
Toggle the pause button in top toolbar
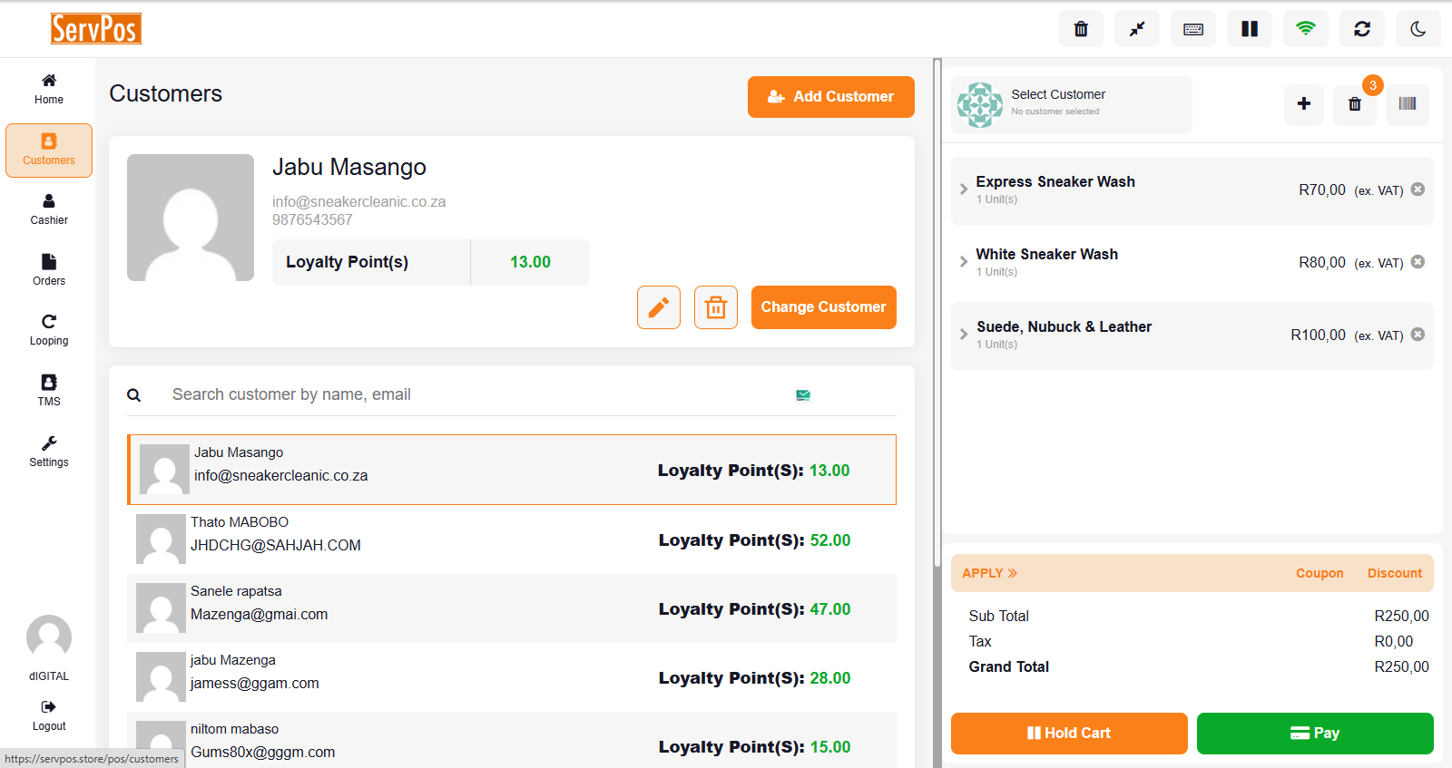pyautogui.click(x=1250, y=29)
